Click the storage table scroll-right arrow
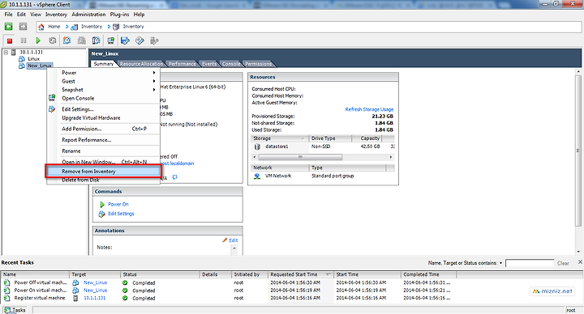584x314 pixels. pos(391,157)
